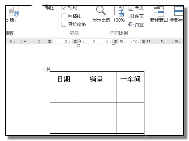189x141 pixels.
Task: Open New Window icon
Action: (159, 11)
